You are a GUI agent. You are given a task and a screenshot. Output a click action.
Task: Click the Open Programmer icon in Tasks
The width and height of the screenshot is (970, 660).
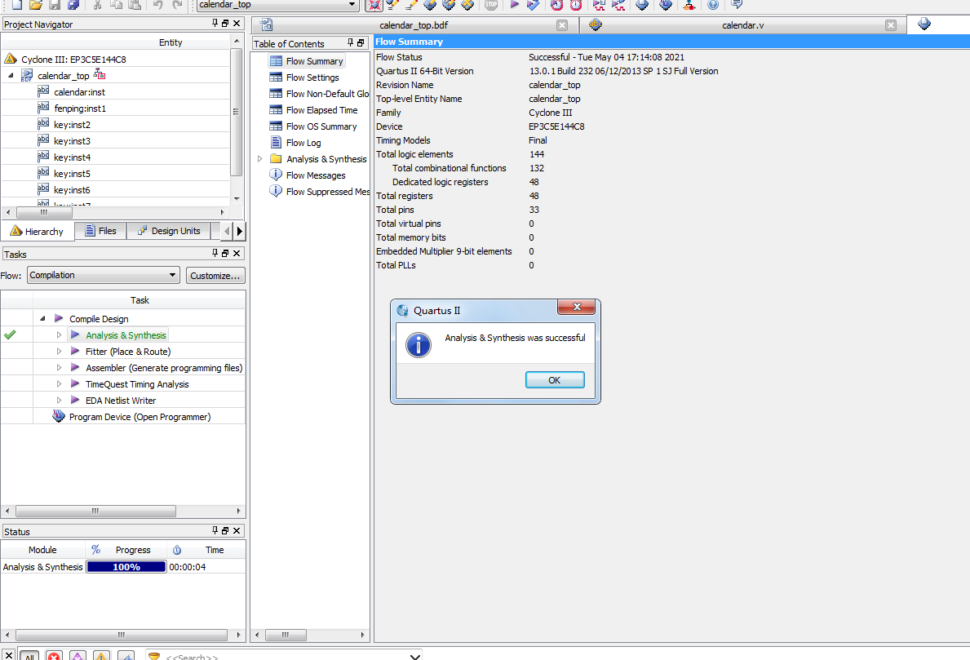point(59,417)
